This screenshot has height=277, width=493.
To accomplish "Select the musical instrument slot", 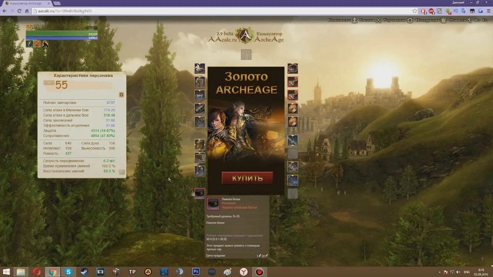I will point(293,180).
